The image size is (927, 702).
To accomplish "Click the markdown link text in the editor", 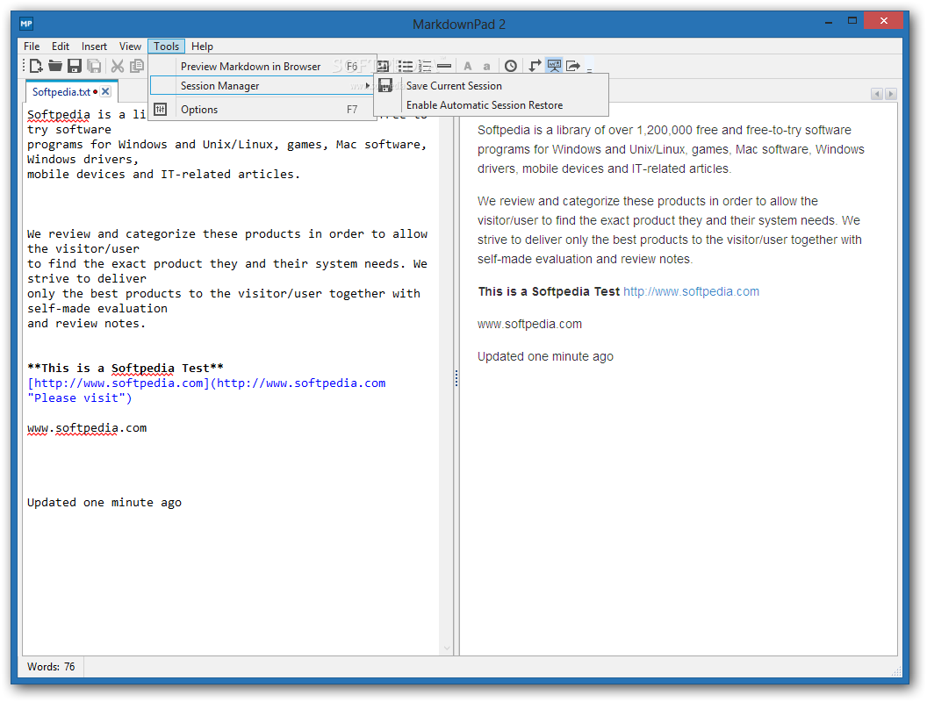I will pyautogui.click(x=206, y=390).
